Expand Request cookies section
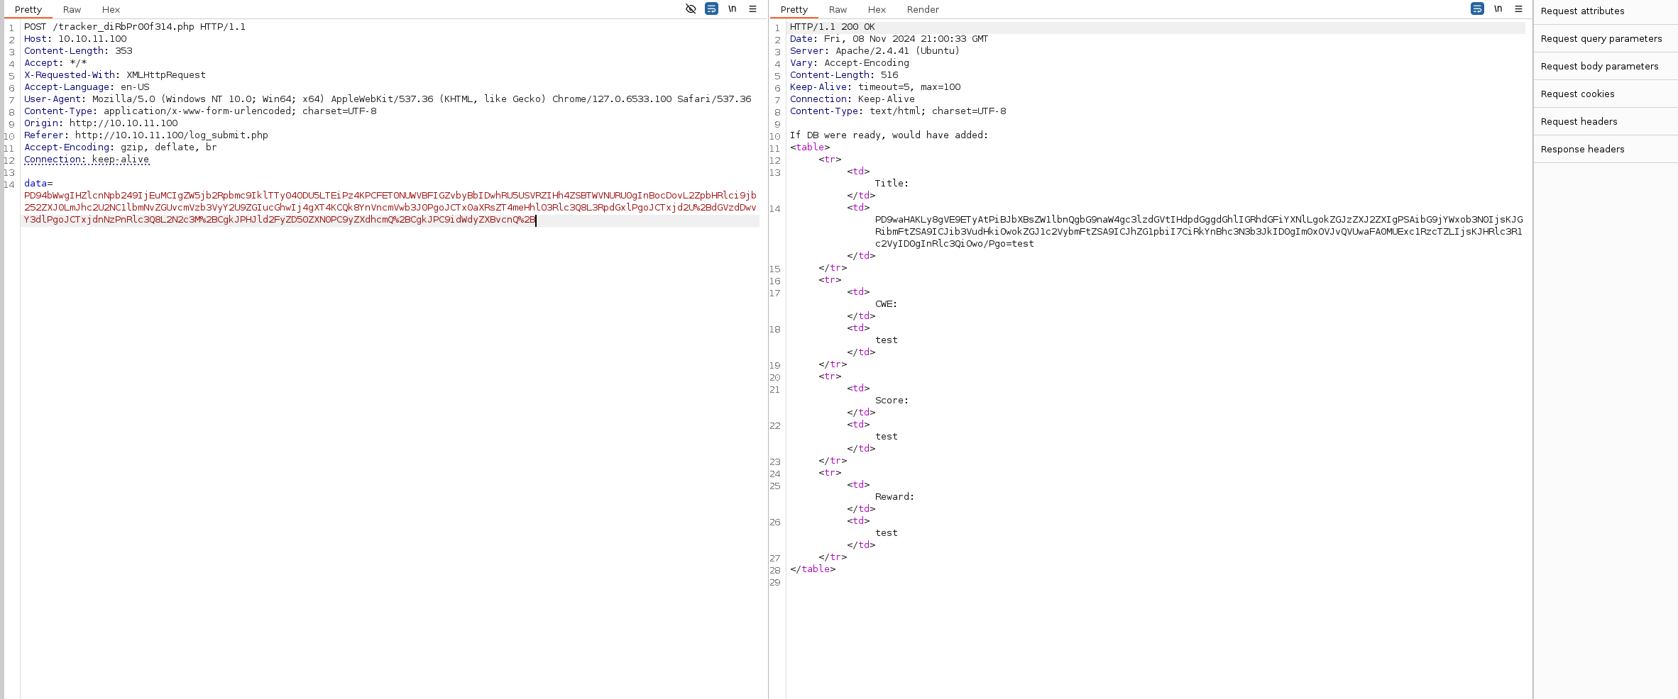 (1606, 94)
